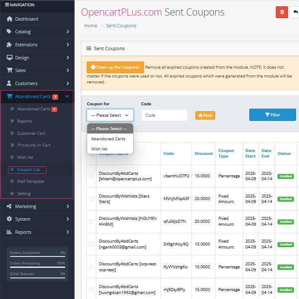The height and width of the screenshot is (299, 299).
Task: Collapse the Abandoned Carts menu chevron
Action: coord(67,96)
